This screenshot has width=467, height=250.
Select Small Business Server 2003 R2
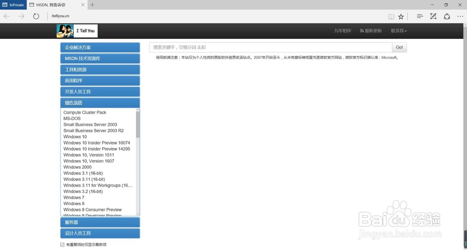[93, 131]
